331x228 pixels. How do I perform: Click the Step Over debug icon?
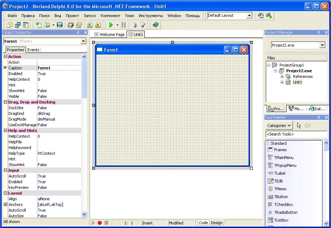[143, 25]
